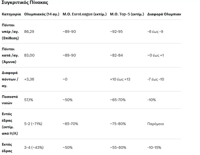Image resolution: width=200 pixels, height=155 pixels.
Task: Click the 5-2 (~71%) home record cell
Action: (x=33, y=124)
